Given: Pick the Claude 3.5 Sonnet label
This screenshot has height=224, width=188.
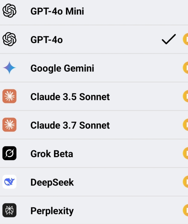Looking at the screenshot, I should [70, 97].
